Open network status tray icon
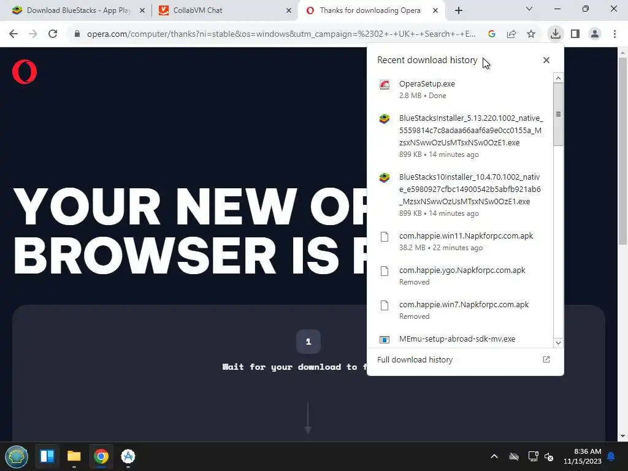The height and width of the screenshot is (471, 628). coord(533,456)
